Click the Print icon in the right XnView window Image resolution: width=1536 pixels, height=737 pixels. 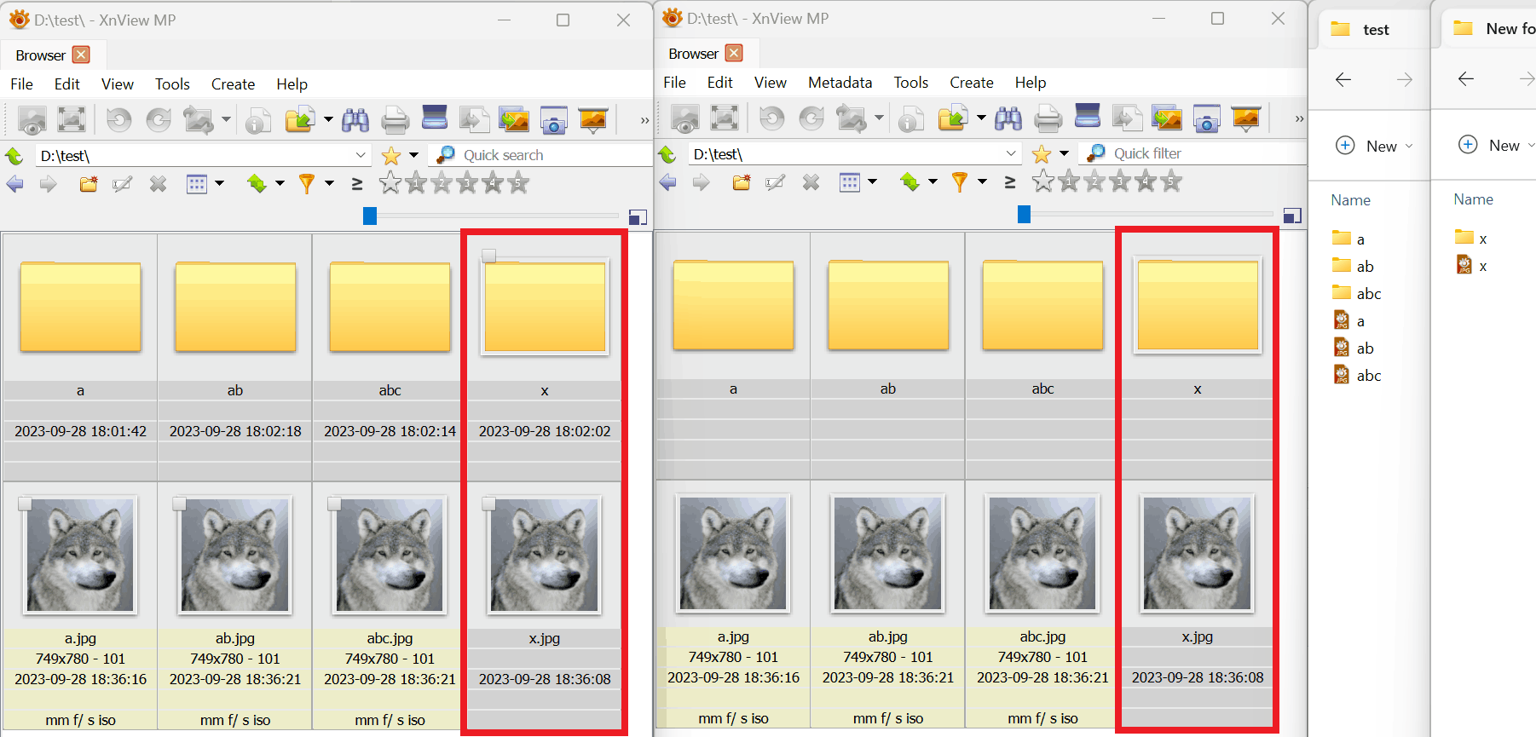click(x=1048, y=118)
